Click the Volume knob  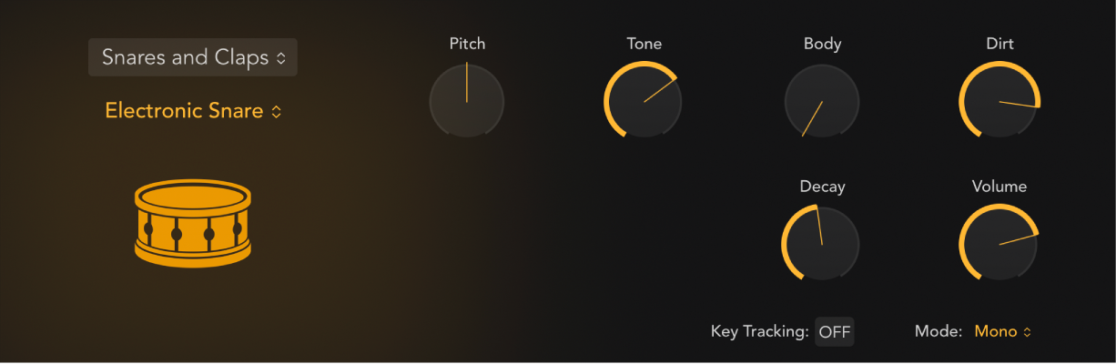coord(999,243)
